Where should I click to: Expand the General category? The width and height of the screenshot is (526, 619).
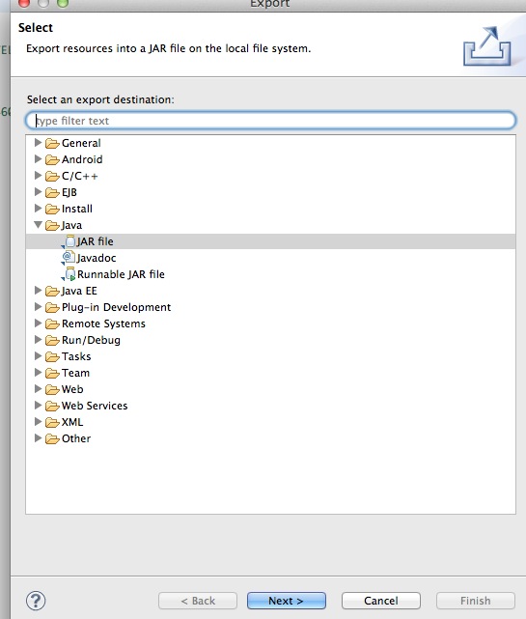38,143
